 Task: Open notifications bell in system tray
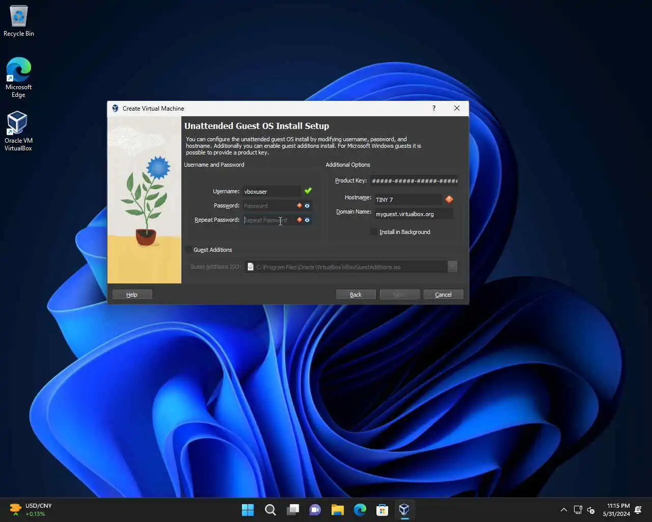(639, 510)
